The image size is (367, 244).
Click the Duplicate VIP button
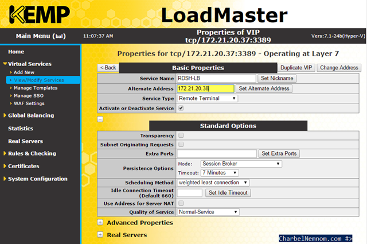pyautogui.click(x=296, y=68)
